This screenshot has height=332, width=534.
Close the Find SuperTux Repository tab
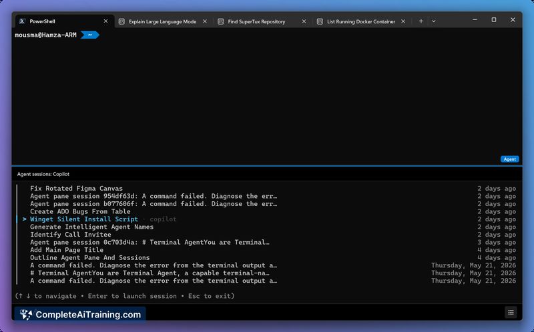[304, 21]
